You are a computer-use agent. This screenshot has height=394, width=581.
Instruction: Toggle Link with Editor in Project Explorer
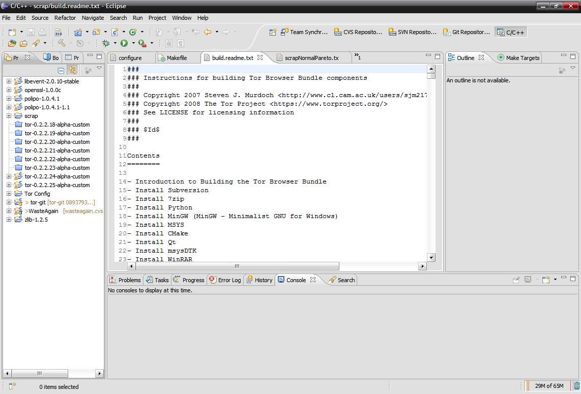click(73, 70)
